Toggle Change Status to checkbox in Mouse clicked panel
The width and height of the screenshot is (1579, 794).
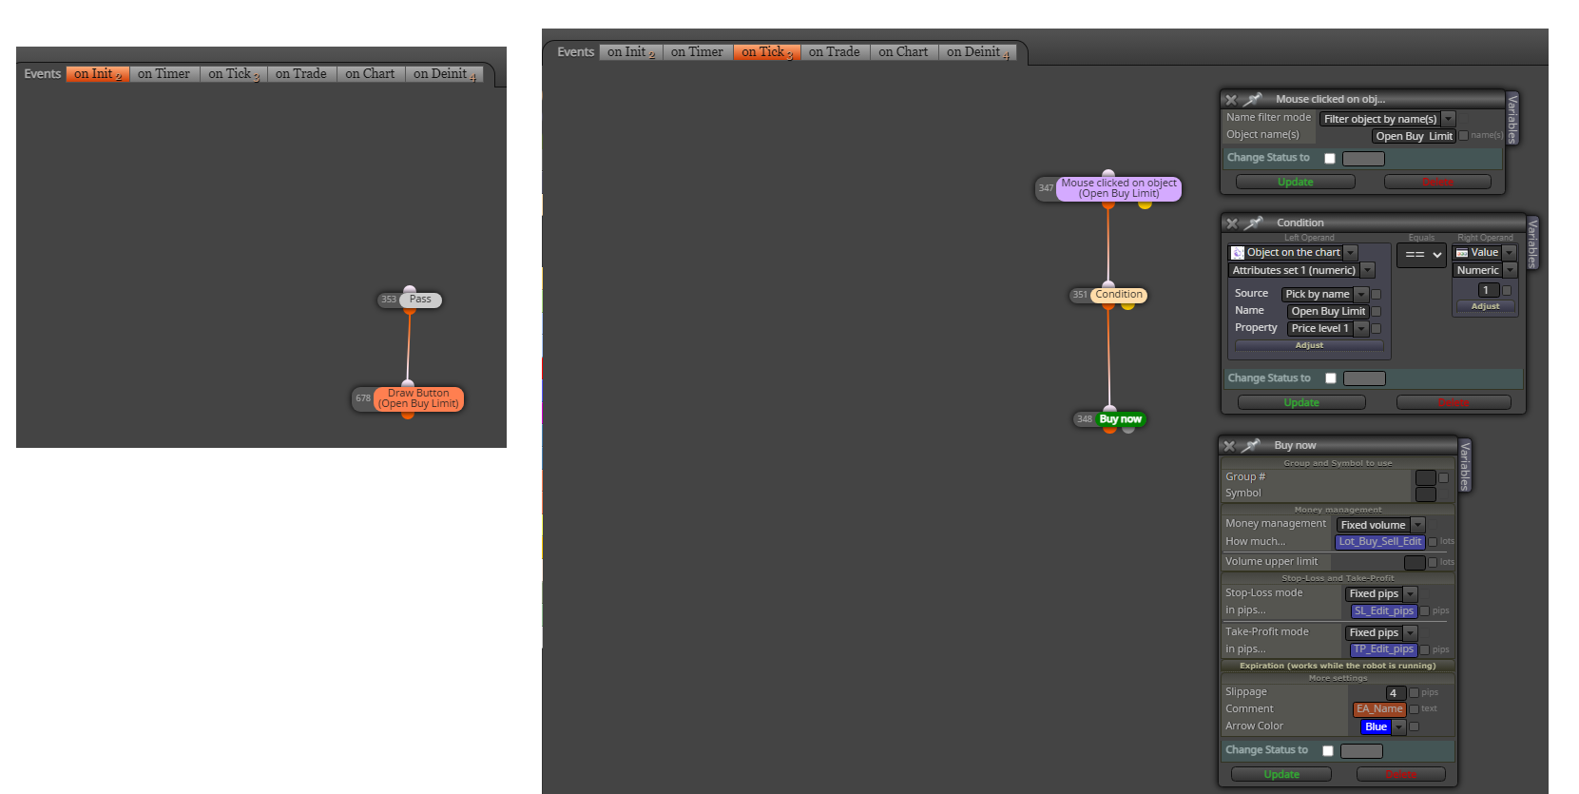coord(1330,159)
